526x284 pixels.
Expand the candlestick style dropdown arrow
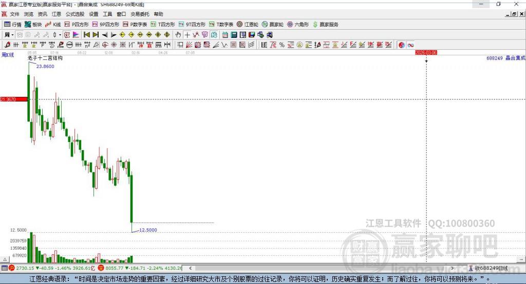[60, 35]
